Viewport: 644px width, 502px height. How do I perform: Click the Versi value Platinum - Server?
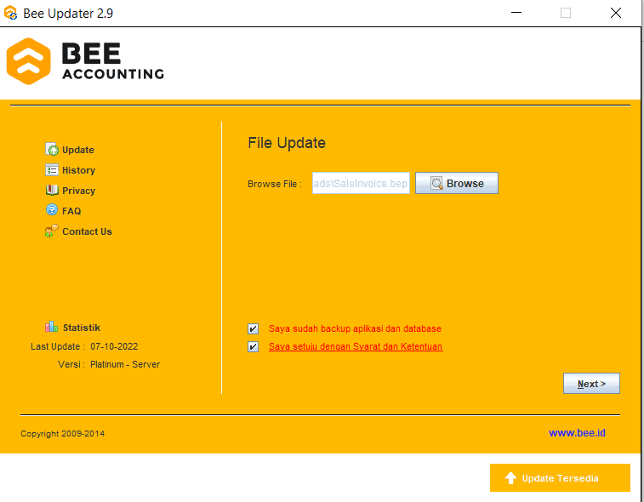125,365
